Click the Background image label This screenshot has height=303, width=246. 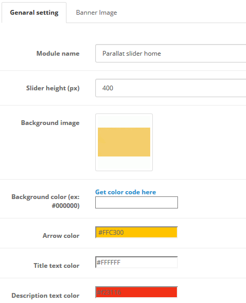[50, 123]
